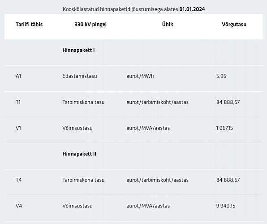267x224 pixels.
Task: Click the A1 tariff code cell
Action: pyautogui.click(x=18, y=76)
